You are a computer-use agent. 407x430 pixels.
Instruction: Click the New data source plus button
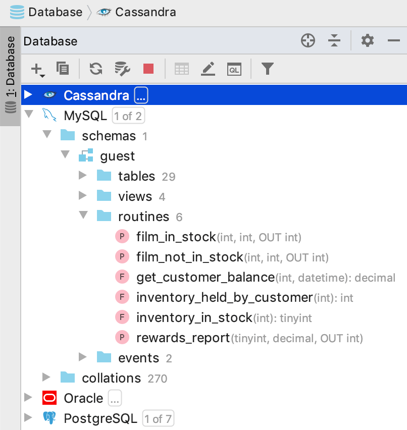click(38, 69)
